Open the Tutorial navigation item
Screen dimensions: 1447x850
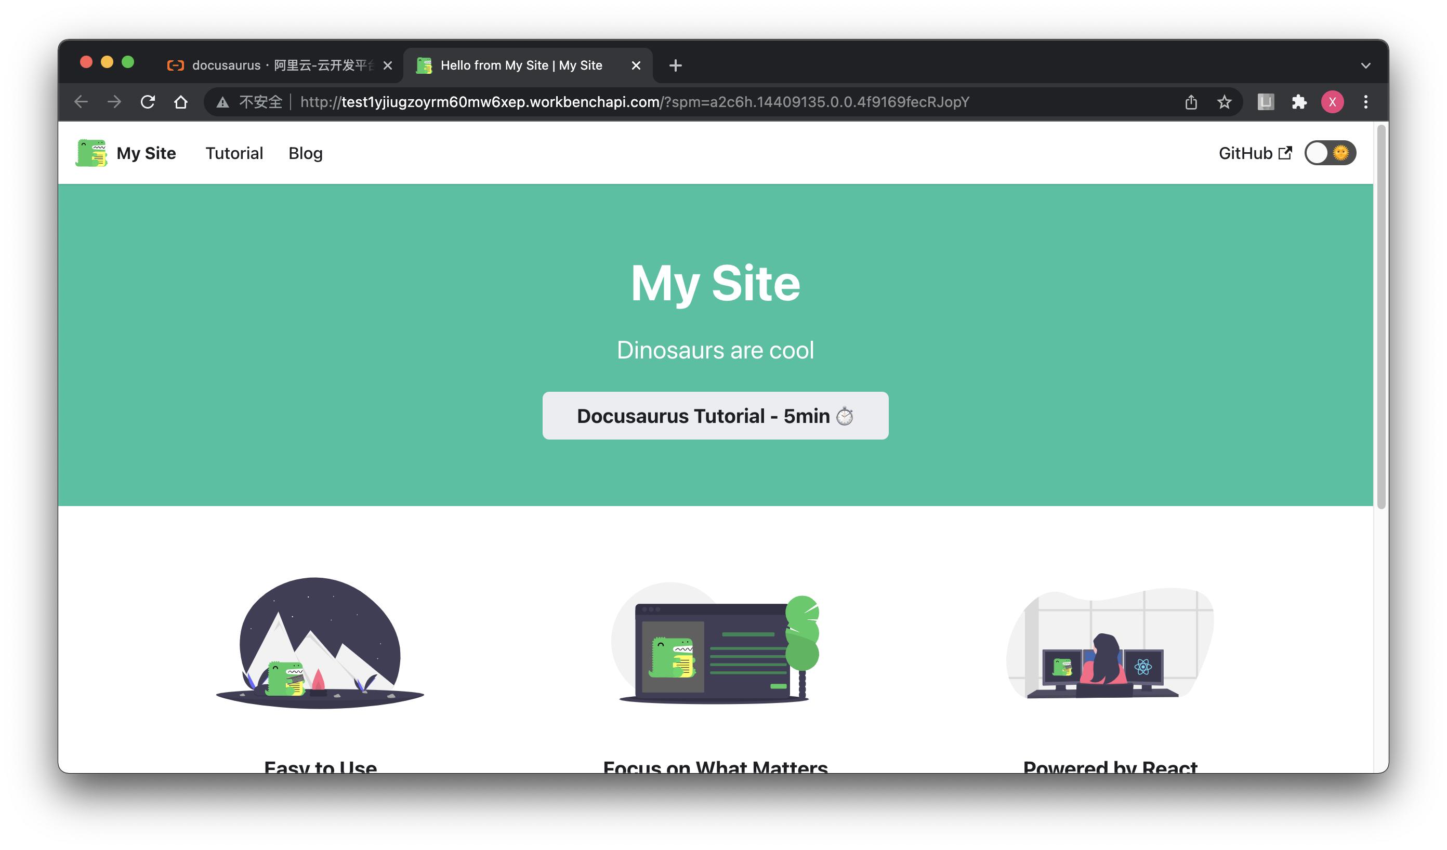pyautogui.click(x=234, y=153)
